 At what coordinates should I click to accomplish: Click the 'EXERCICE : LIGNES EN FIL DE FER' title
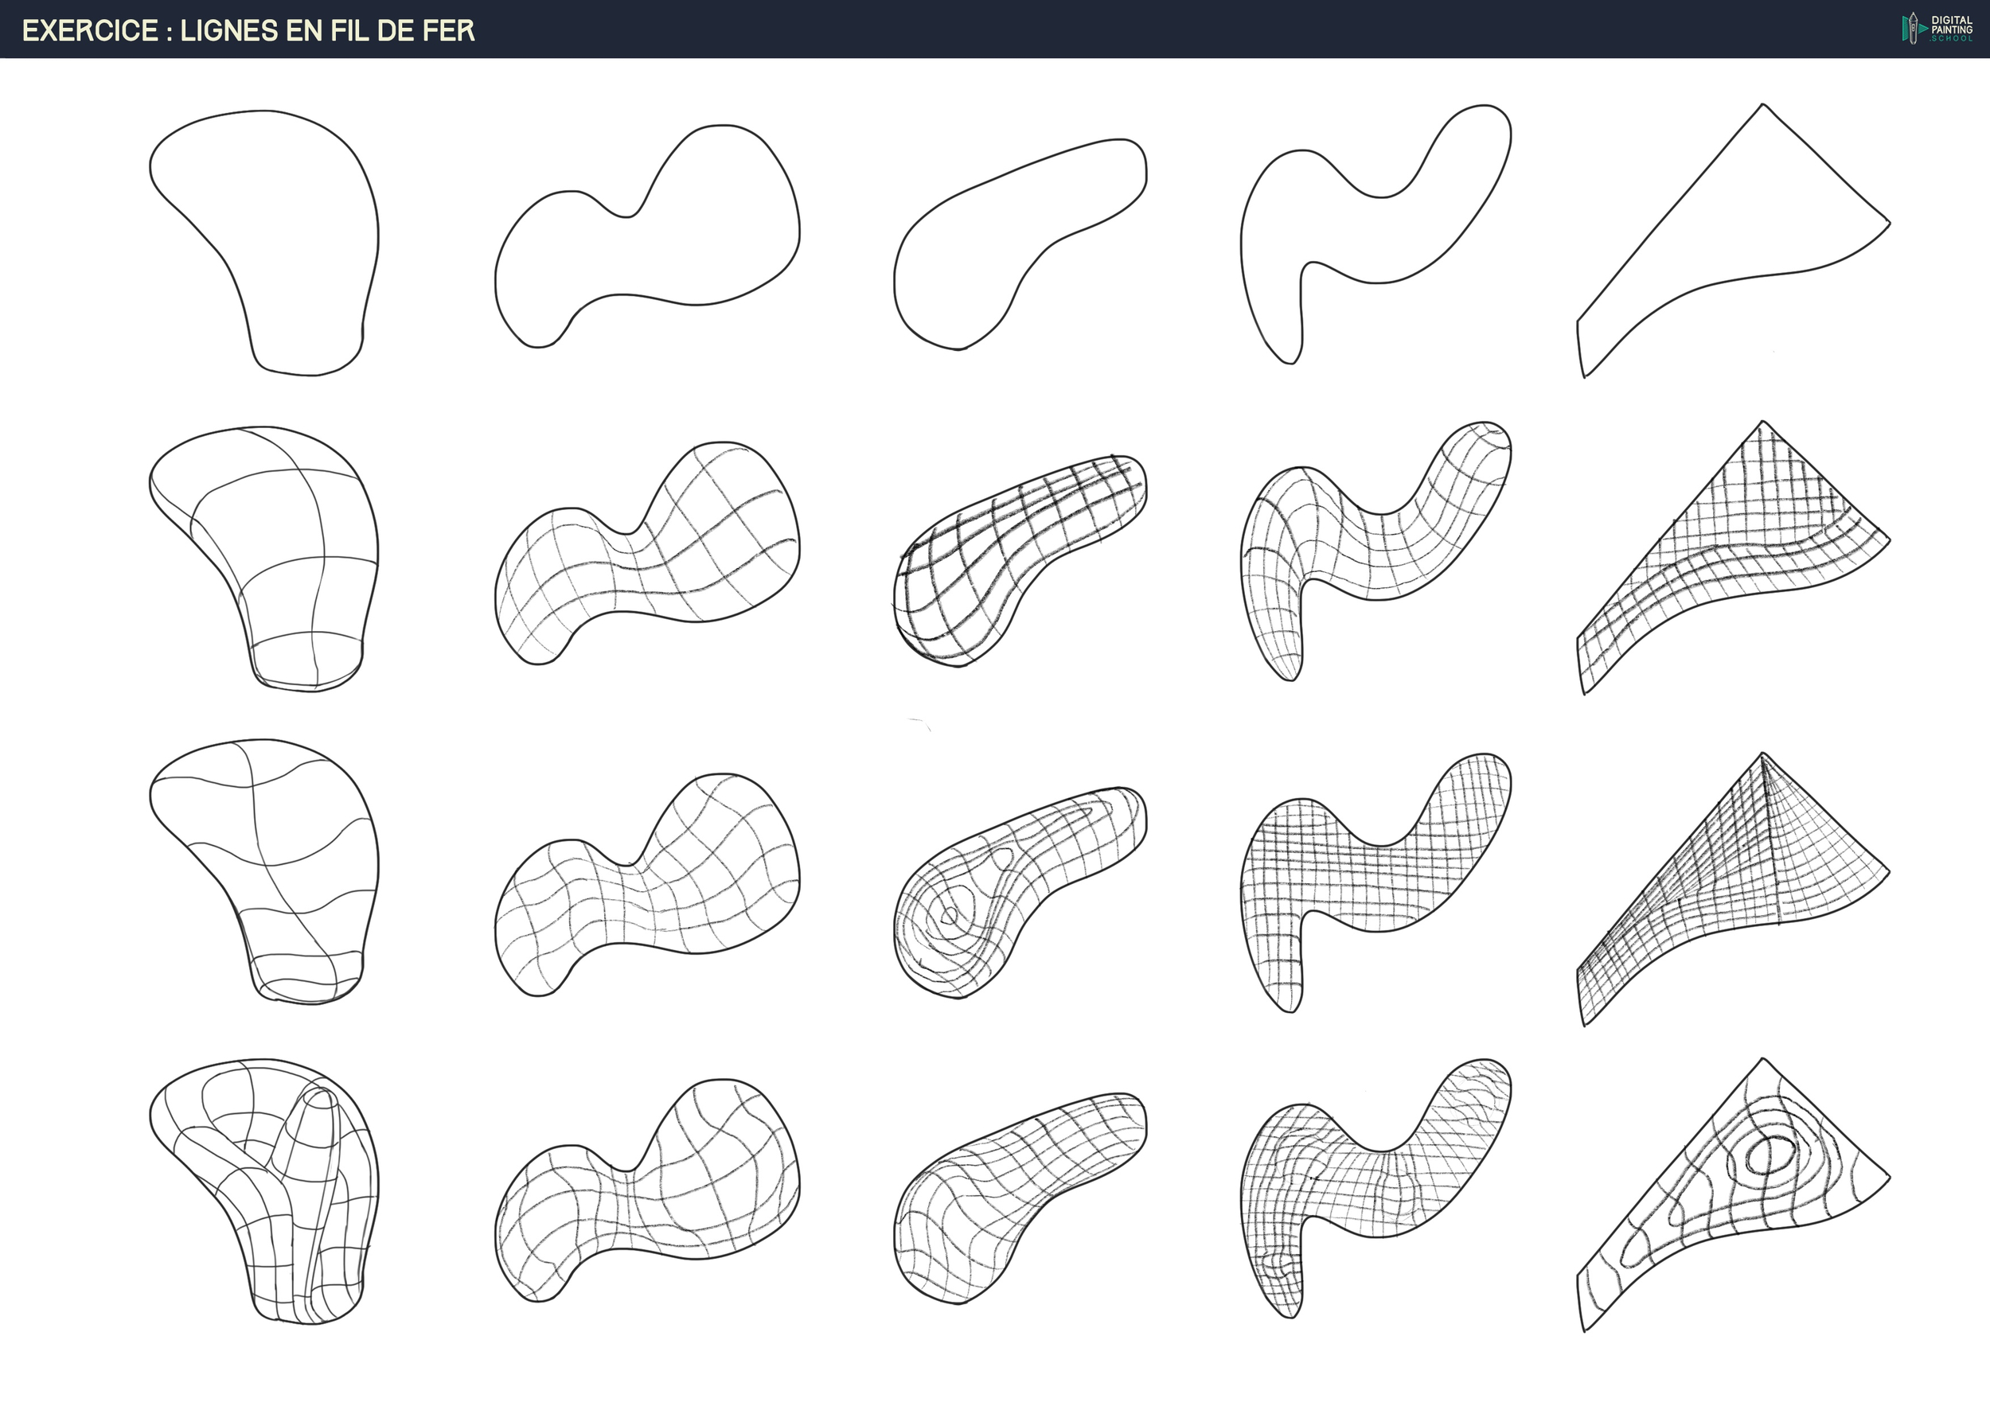(x=248, y=30)
